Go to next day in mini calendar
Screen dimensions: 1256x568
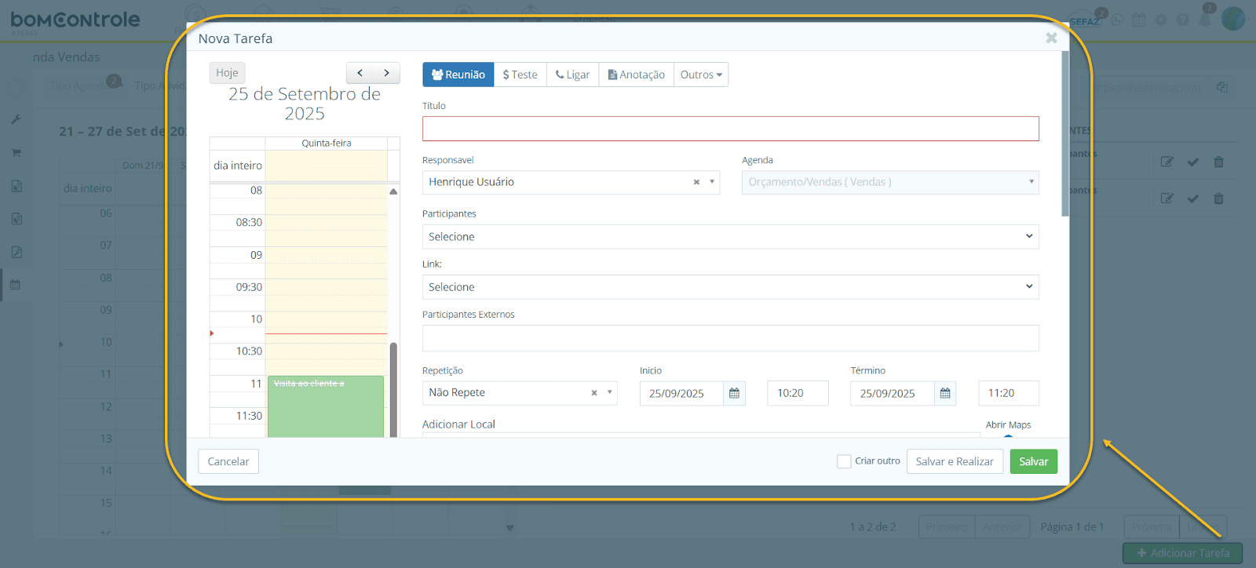tap(386, 73)
